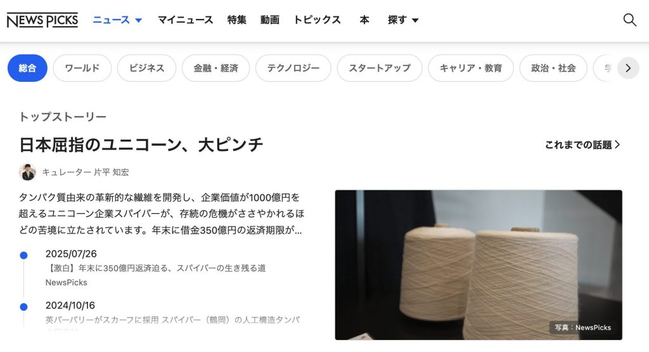Open the 特集 menu item
This screenshot has height=352, width=649.
point(237,20)
